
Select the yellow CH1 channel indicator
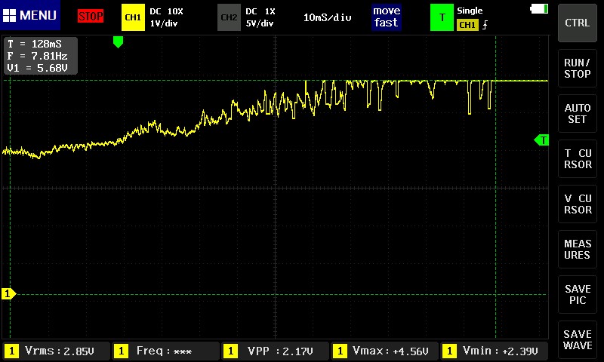coord(133,17)
